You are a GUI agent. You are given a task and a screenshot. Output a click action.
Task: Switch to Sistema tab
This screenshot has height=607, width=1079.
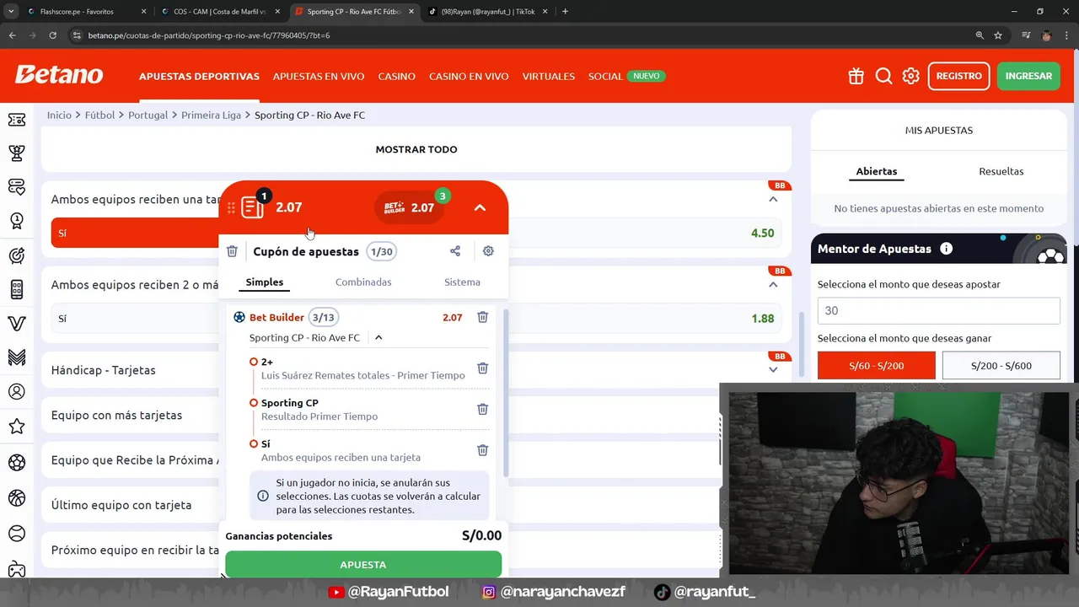[462, 282]
